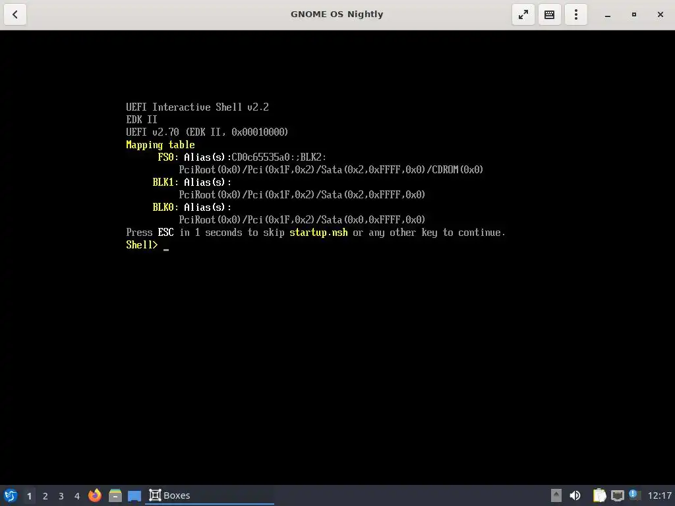Open the application launcher menu in taskbar
The height and width of the screenshot is (506, 675).
[11, 495]
